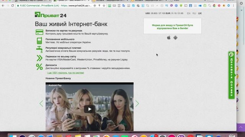Click the mobile phone top-up icon
The height and width of the screenshot is (137, 245).
[39, 41]
